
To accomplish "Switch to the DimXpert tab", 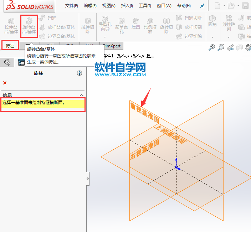I will pos(112,46).
